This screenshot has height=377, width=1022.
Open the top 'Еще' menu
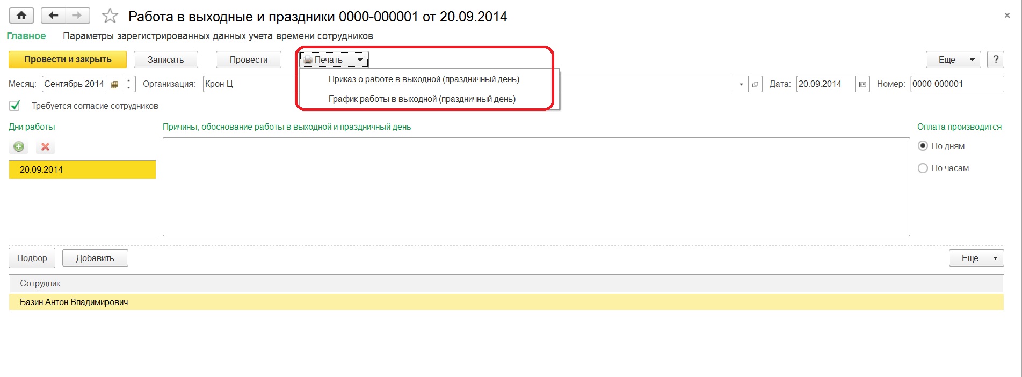(953, 60)
